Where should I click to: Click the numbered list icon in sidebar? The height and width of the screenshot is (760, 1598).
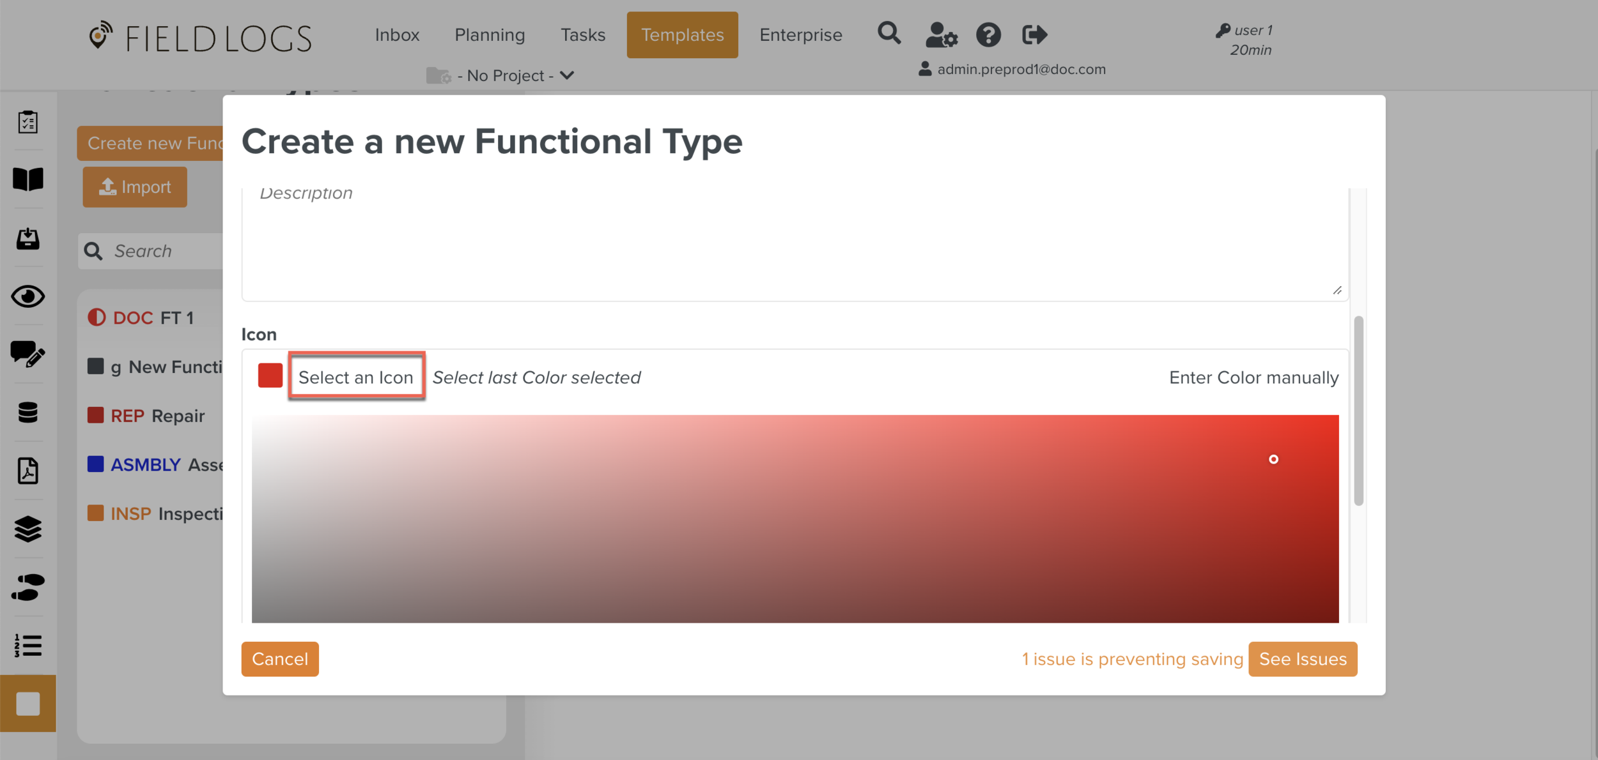point(28,645)
